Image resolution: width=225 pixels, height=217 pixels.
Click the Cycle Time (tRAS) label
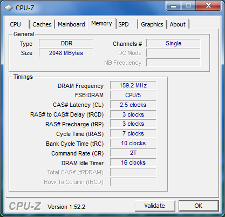[80, 134]
